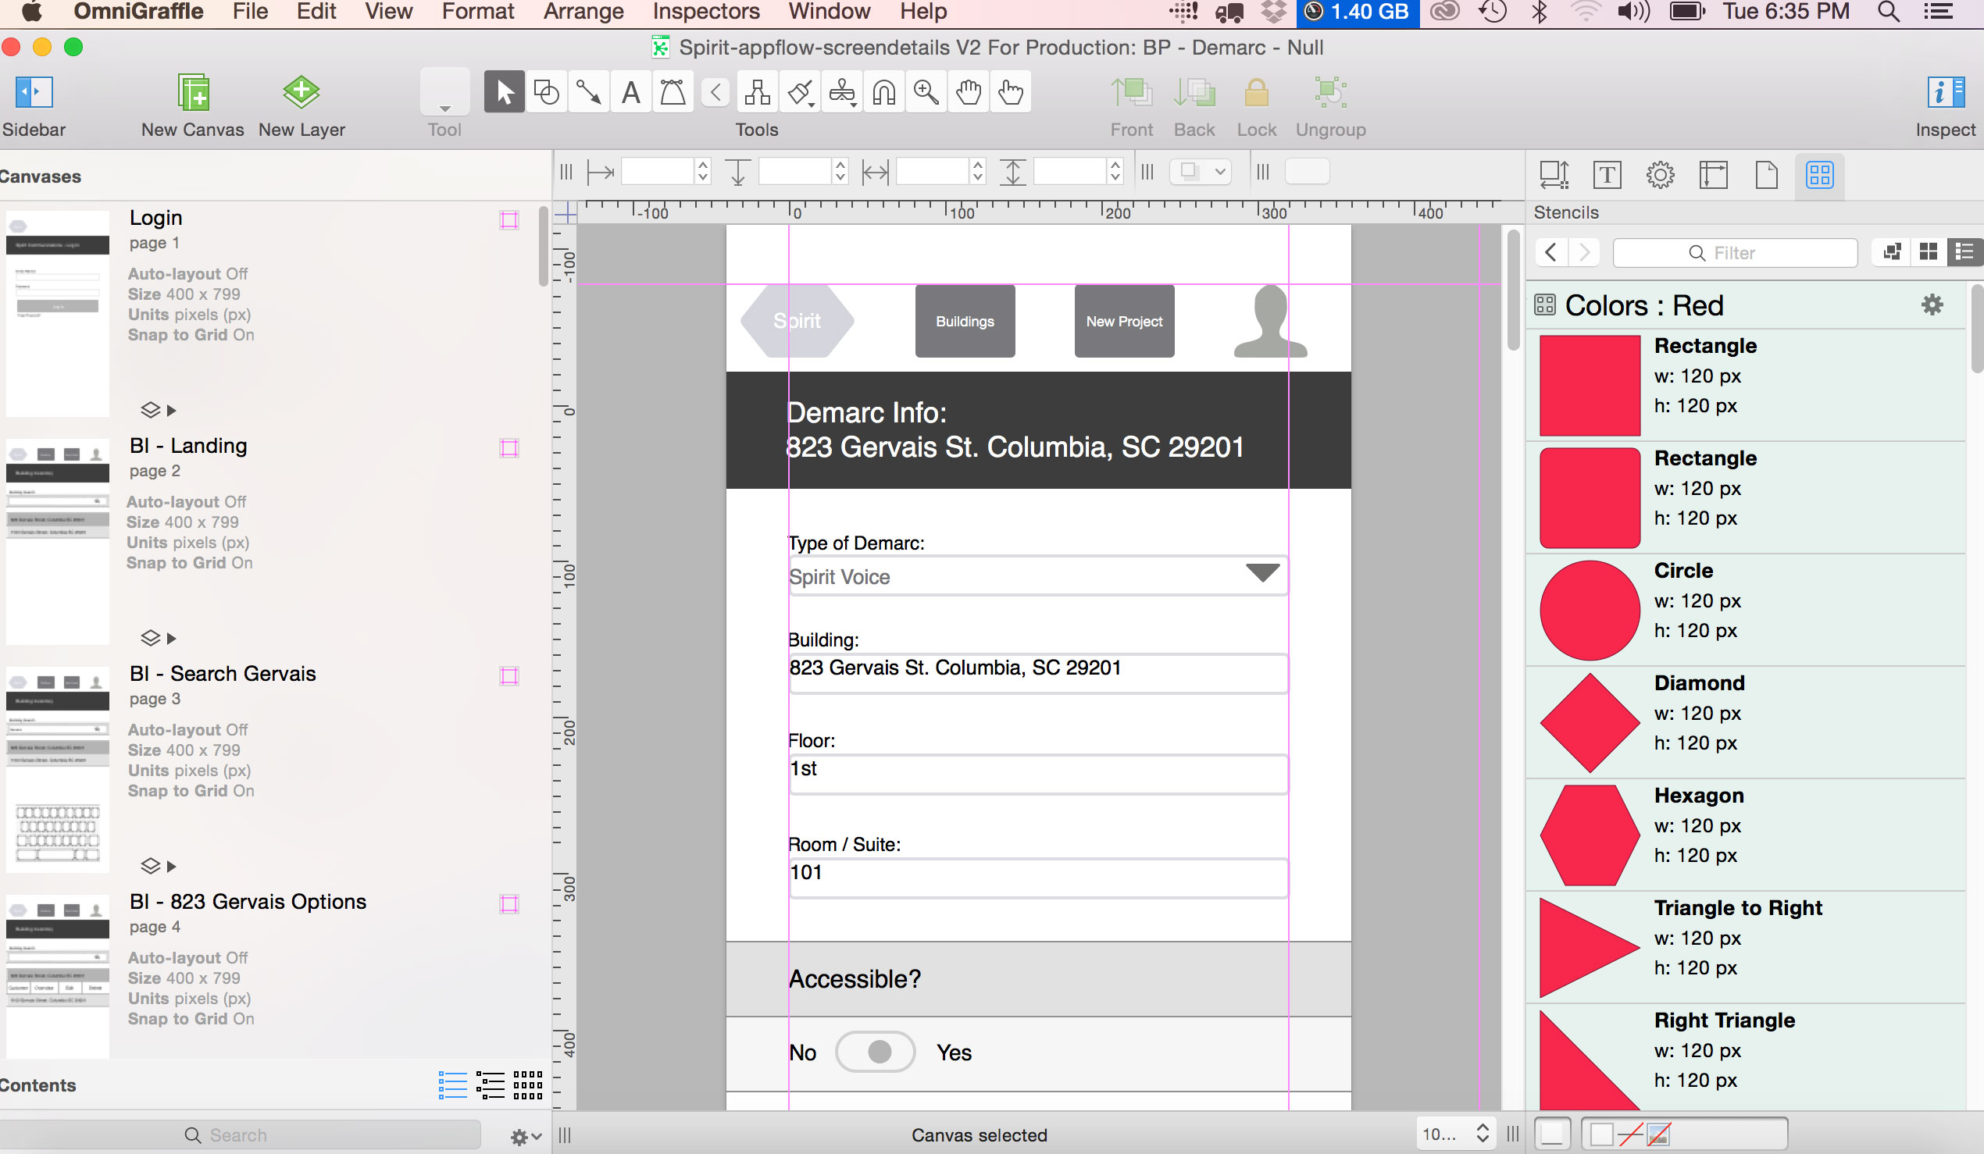The image size is (1984, 1154).
Task: Select Contents outline list view
Action: (x=453, y=1085)
